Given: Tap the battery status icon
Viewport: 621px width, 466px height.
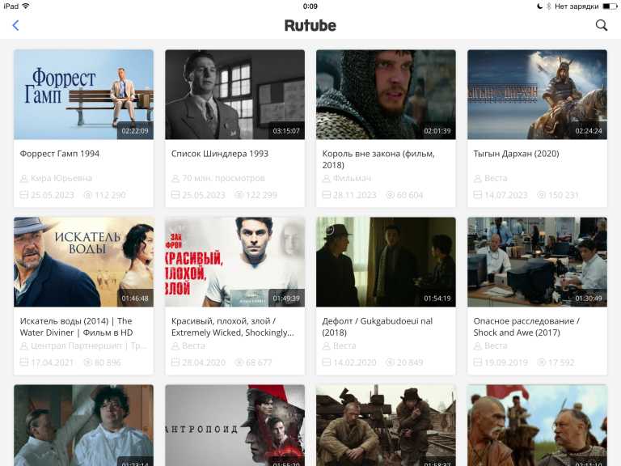Looking at the screenshot, I should tap(610, 6).
